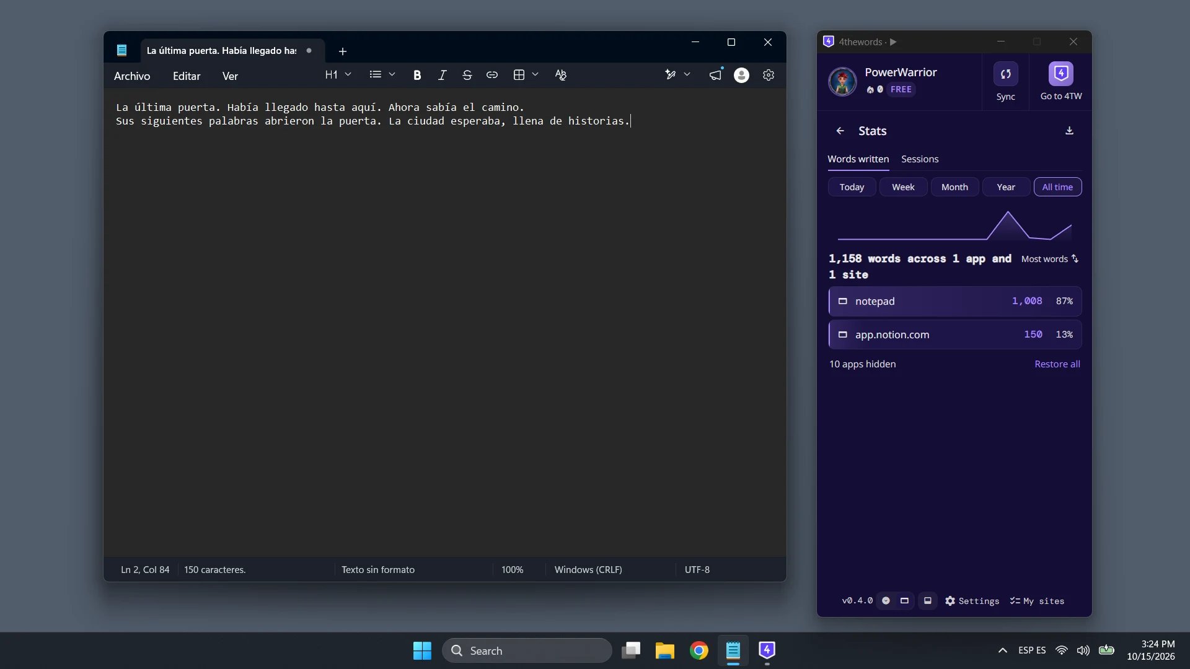Select the Today time range
This screenshot has width=1190, height=669.
click(852, 187)
